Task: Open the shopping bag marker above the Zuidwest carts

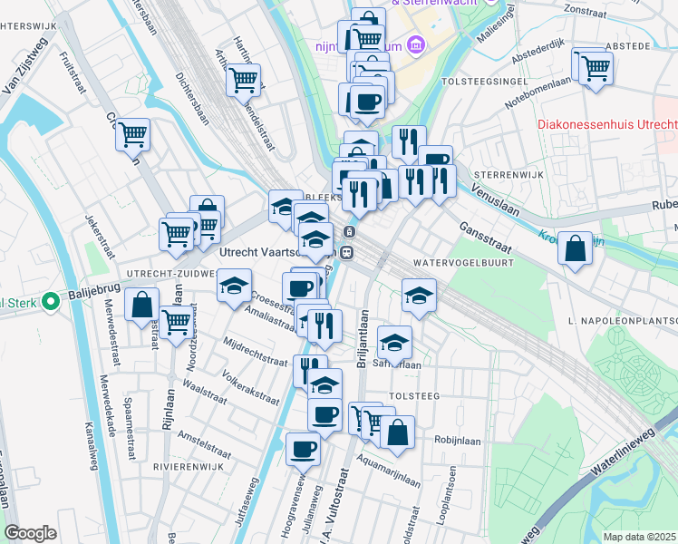Action: click(208, 204)
